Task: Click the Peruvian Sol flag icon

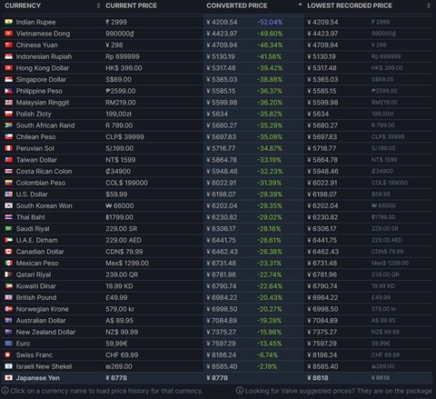Action: [x=8, y=148]
